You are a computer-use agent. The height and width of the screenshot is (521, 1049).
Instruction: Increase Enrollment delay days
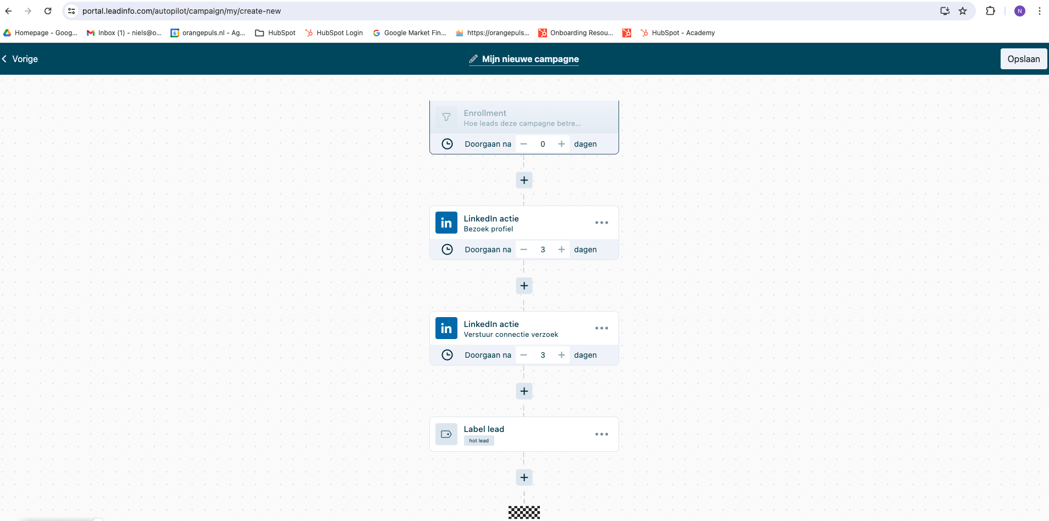(x=561, y=144)
